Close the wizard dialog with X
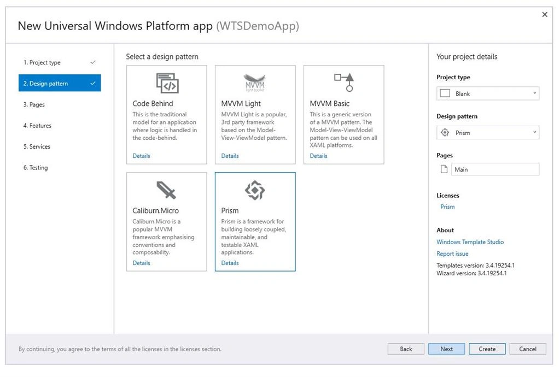 click(545, 14)
